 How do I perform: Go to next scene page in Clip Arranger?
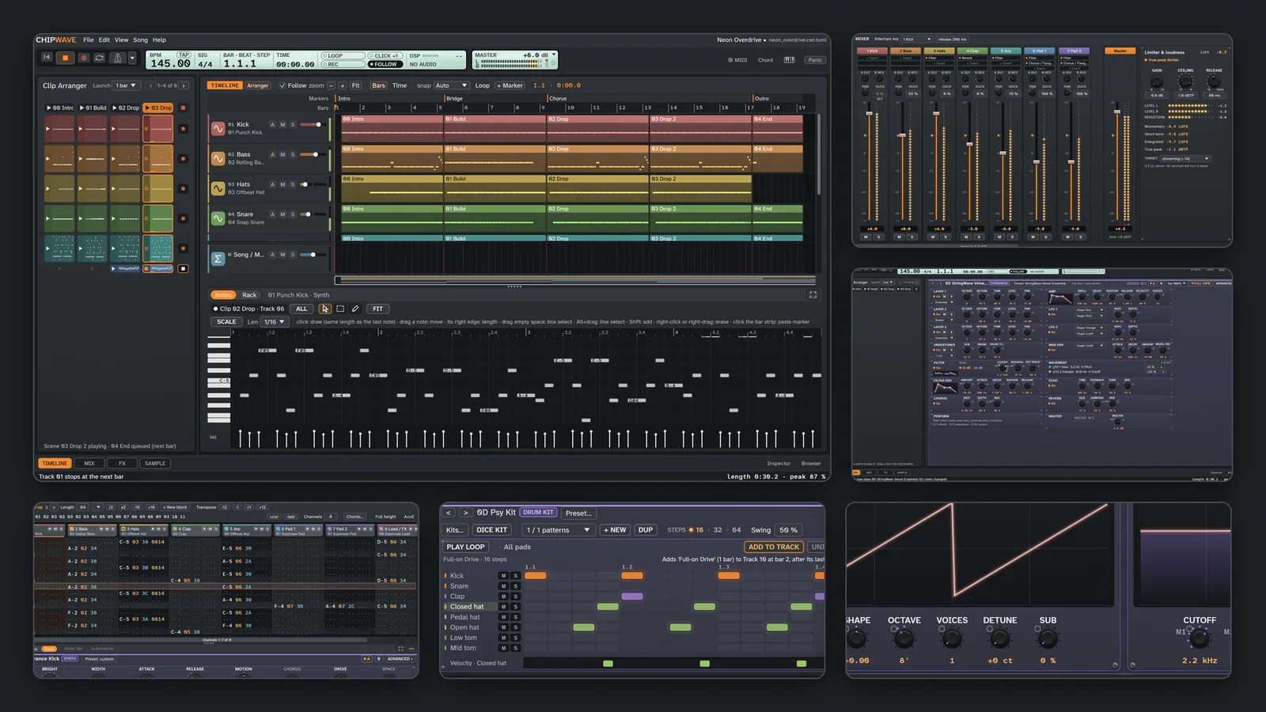[x=184, y=85]
